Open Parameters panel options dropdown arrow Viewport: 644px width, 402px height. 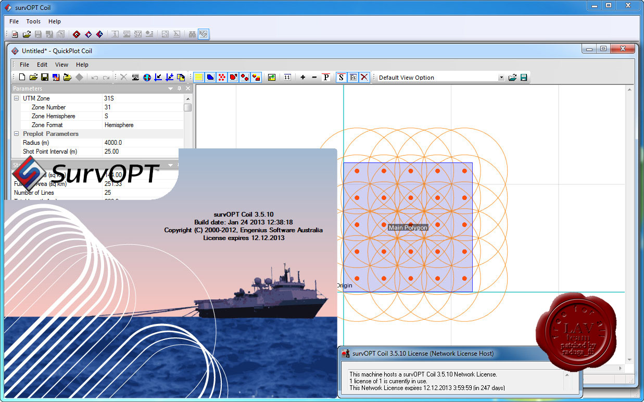pos(171,89)
